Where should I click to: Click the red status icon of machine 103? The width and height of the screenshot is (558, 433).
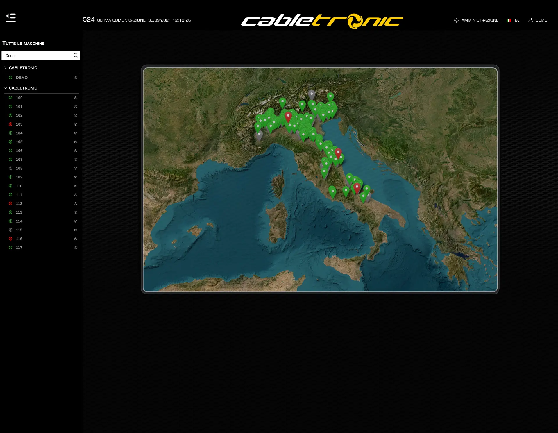coord(10,124)
